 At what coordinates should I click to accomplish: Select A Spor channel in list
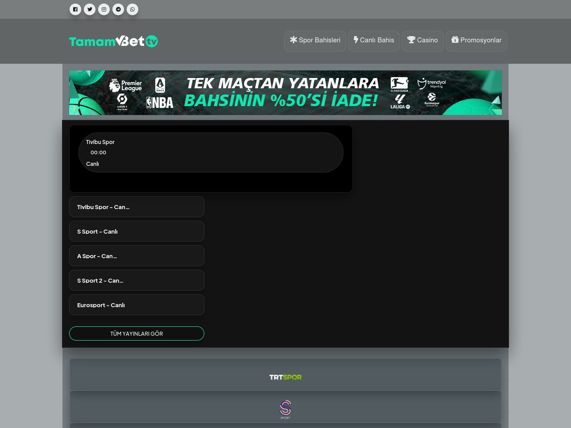pos(137,256)
